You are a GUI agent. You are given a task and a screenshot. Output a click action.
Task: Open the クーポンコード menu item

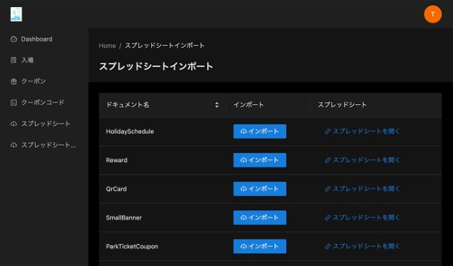(x=42, y=102)
